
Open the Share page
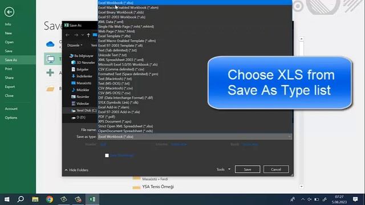tap(9, 77)
